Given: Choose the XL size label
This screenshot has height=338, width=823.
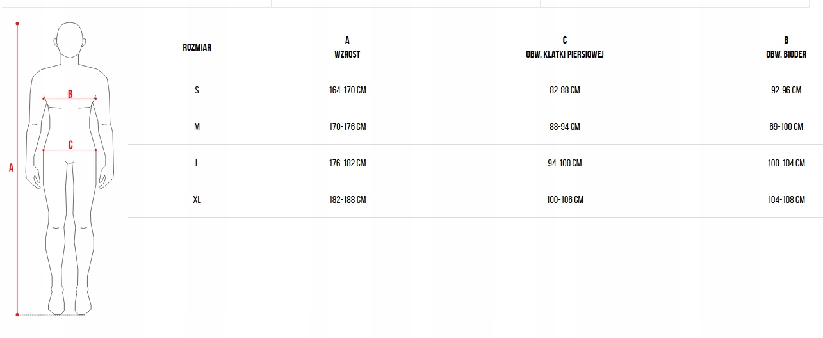Looking at the screenshot, I should click(197, 200).
